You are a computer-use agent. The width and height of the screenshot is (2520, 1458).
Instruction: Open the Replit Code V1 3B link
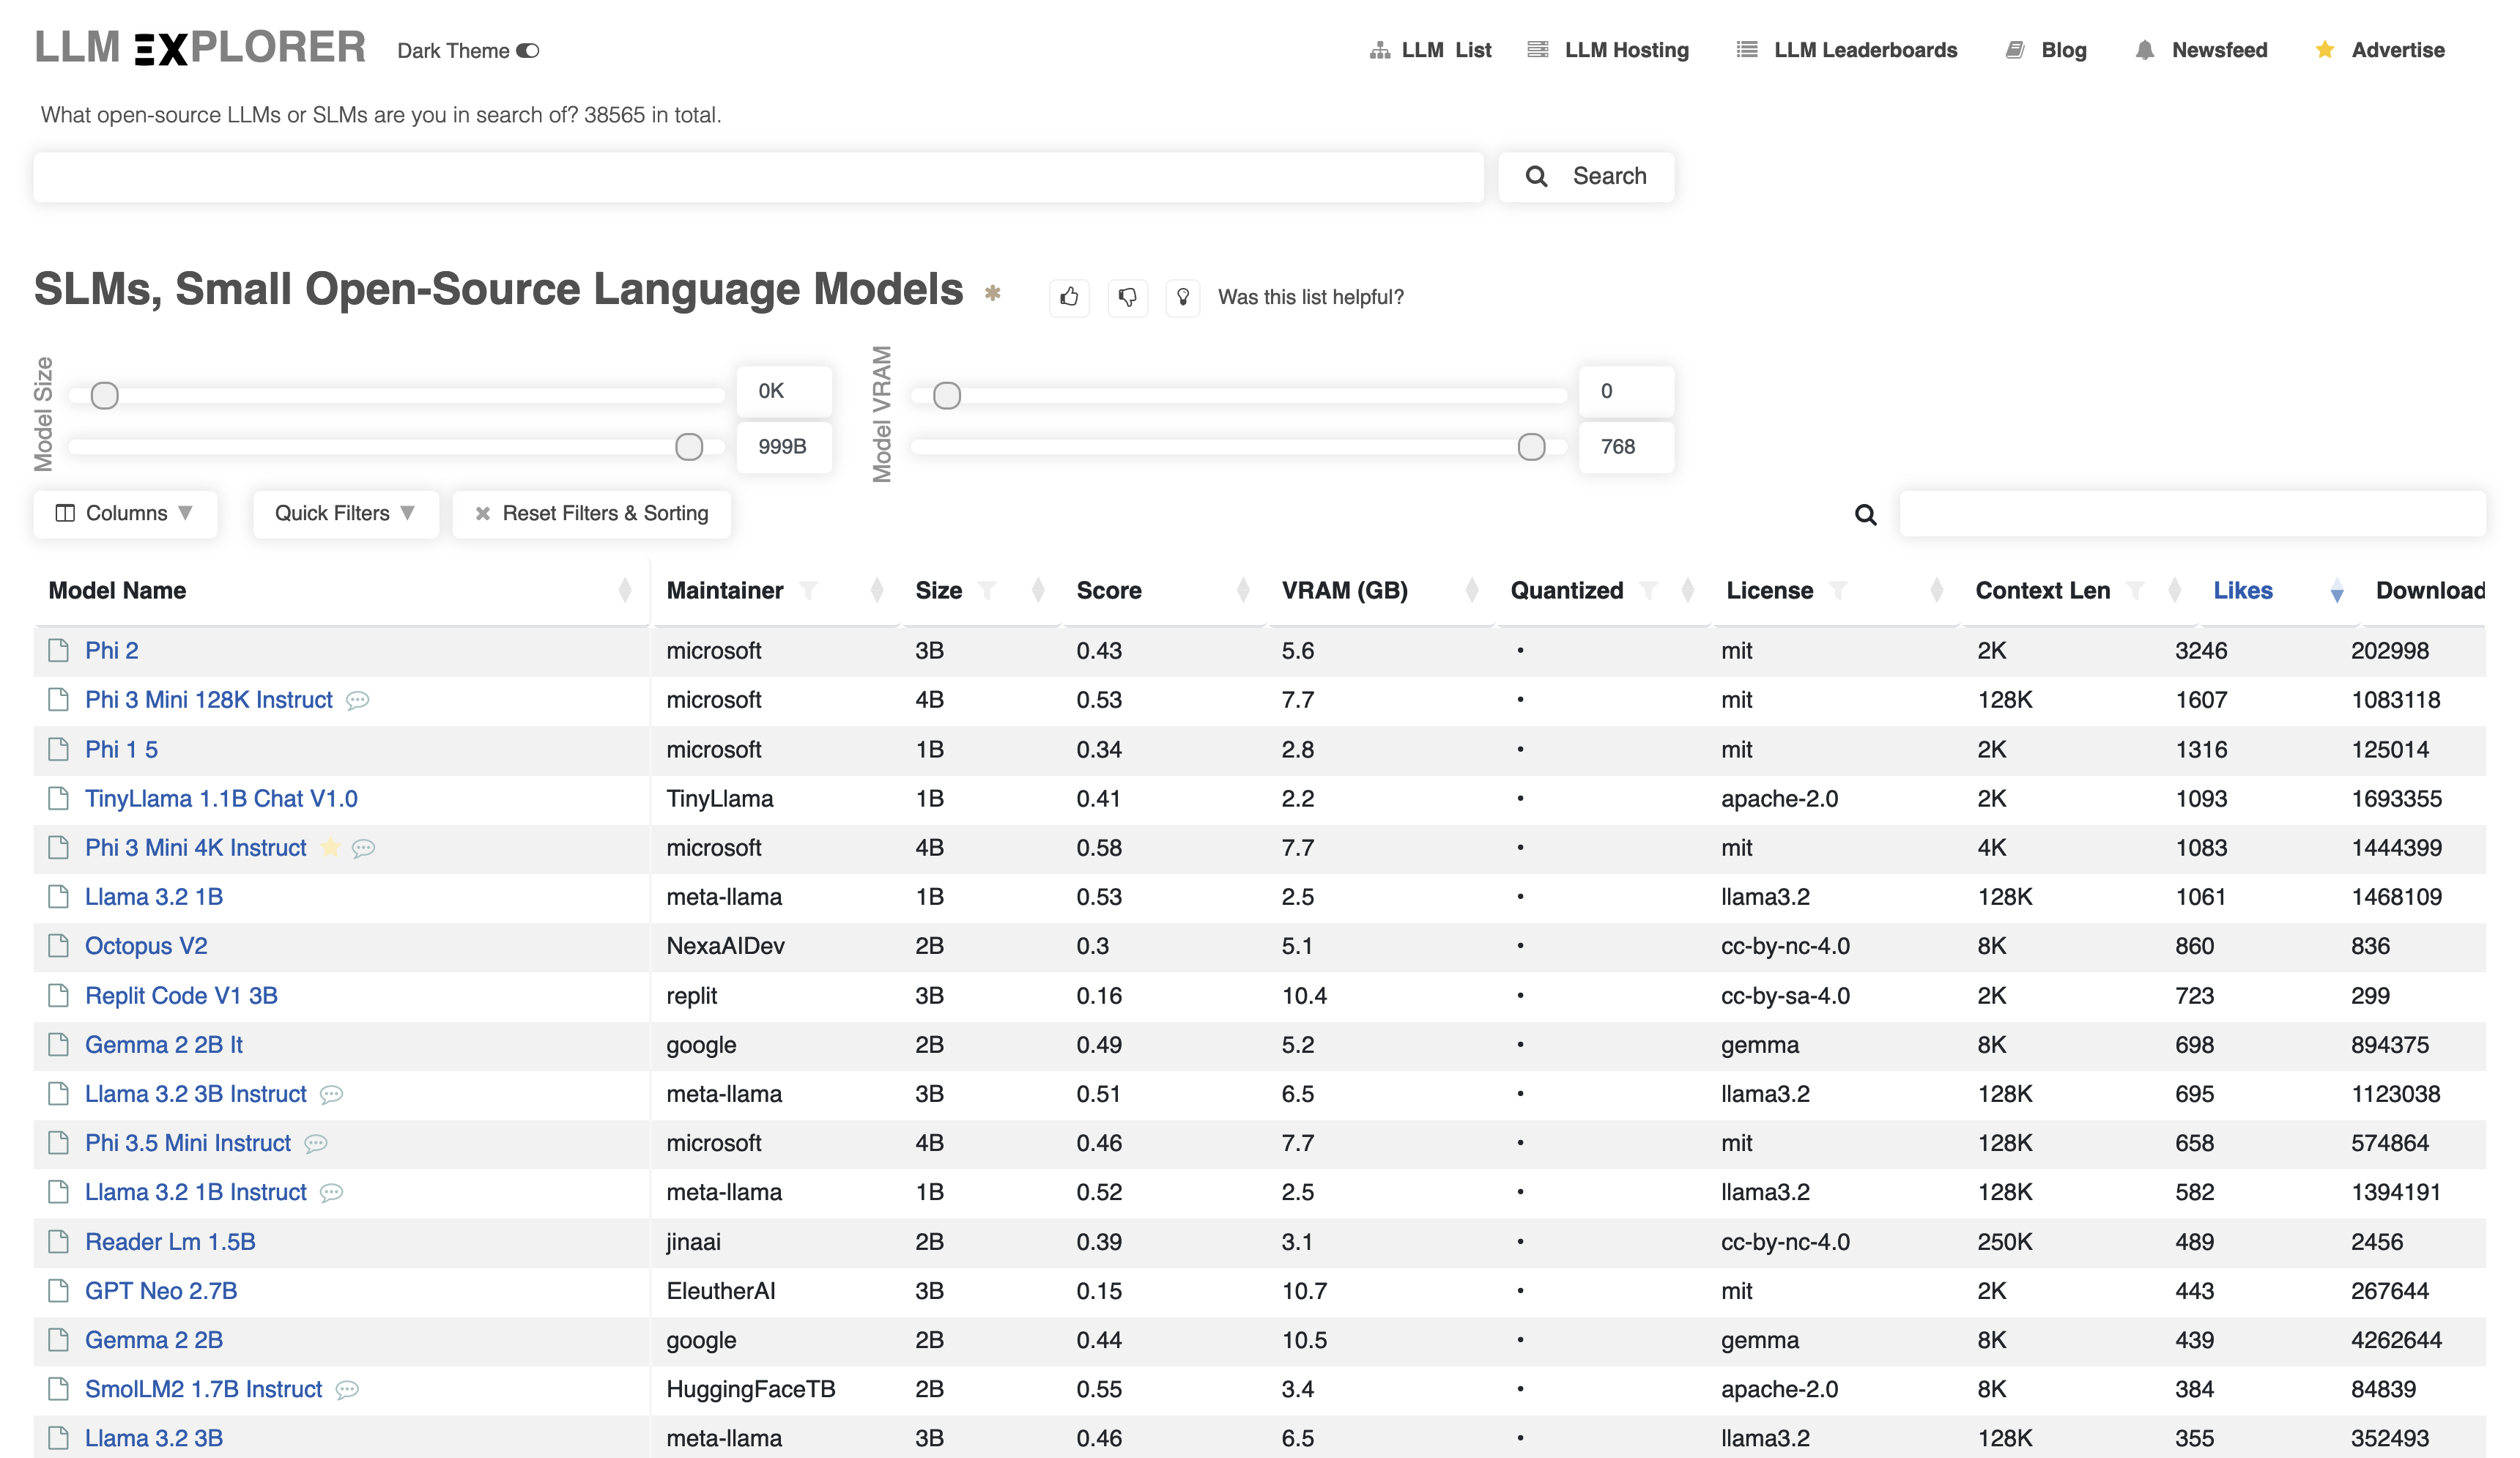[x=181, y=996]
